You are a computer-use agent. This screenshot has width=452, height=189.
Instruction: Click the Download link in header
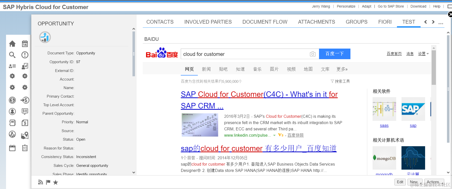(x=418, y=6)
